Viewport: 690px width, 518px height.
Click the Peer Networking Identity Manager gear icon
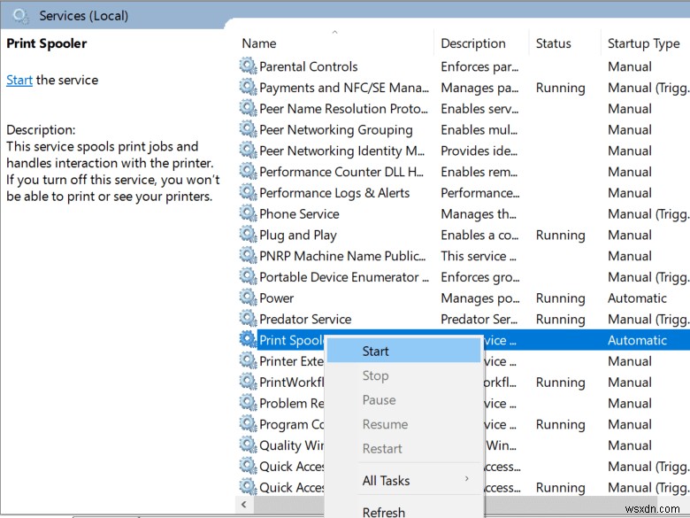[249, 151]
